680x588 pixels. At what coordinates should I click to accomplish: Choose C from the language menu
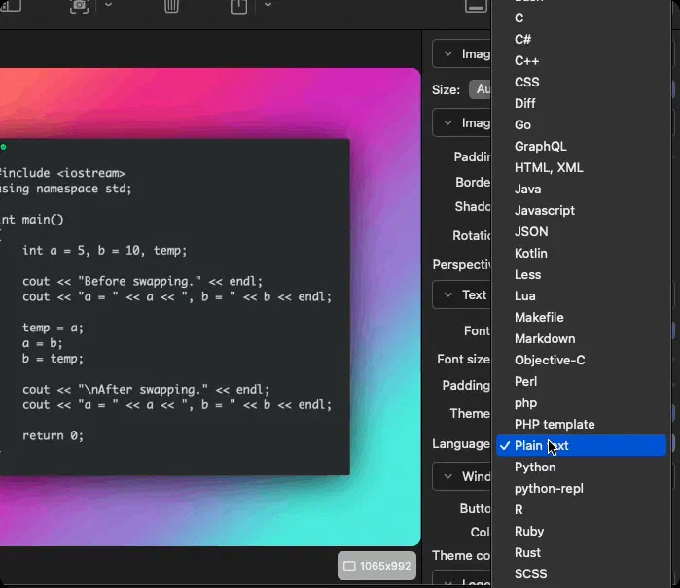tap(581, 17)
